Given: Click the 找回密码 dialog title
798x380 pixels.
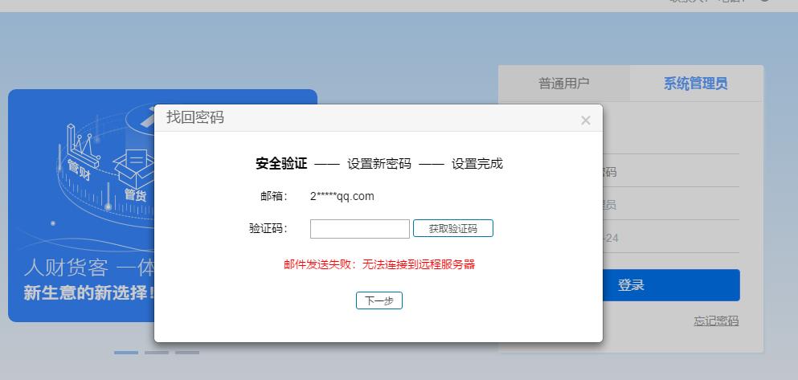Looking at the screenshot, I should tap(195, 117).
